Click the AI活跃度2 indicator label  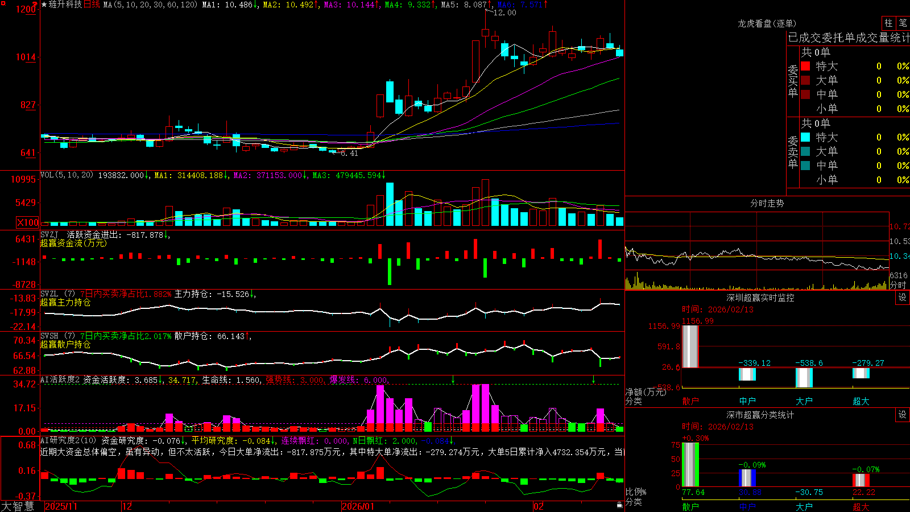click(60, 380)
